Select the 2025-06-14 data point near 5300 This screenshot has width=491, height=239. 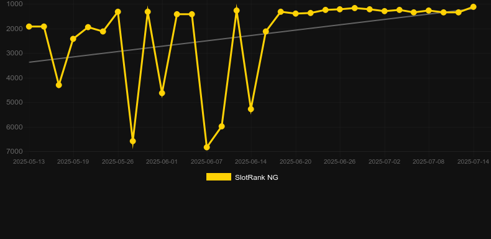[251, 109]
